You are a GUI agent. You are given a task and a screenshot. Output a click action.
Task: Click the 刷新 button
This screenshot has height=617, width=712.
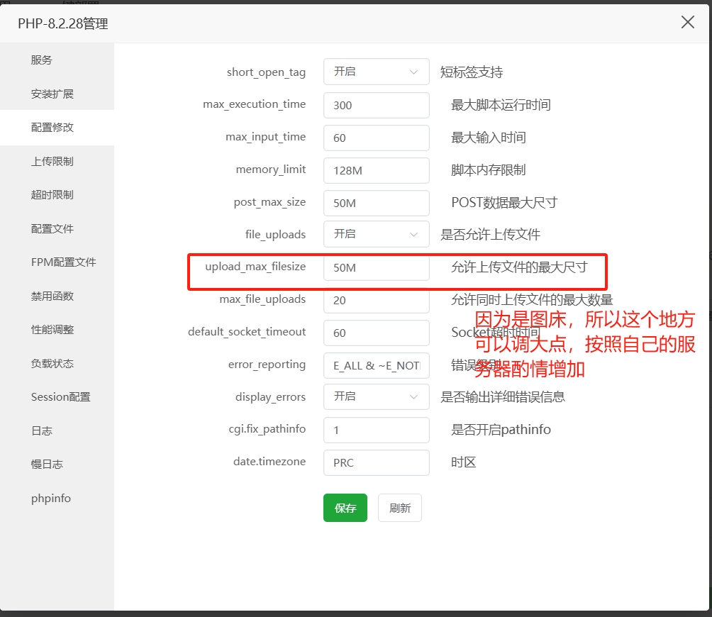399,508
